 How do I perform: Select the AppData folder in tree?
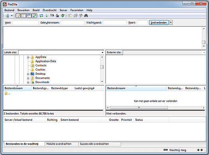(41, 57)
